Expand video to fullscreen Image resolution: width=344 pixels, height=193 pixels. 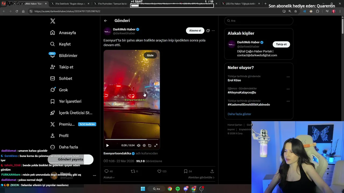156,145
